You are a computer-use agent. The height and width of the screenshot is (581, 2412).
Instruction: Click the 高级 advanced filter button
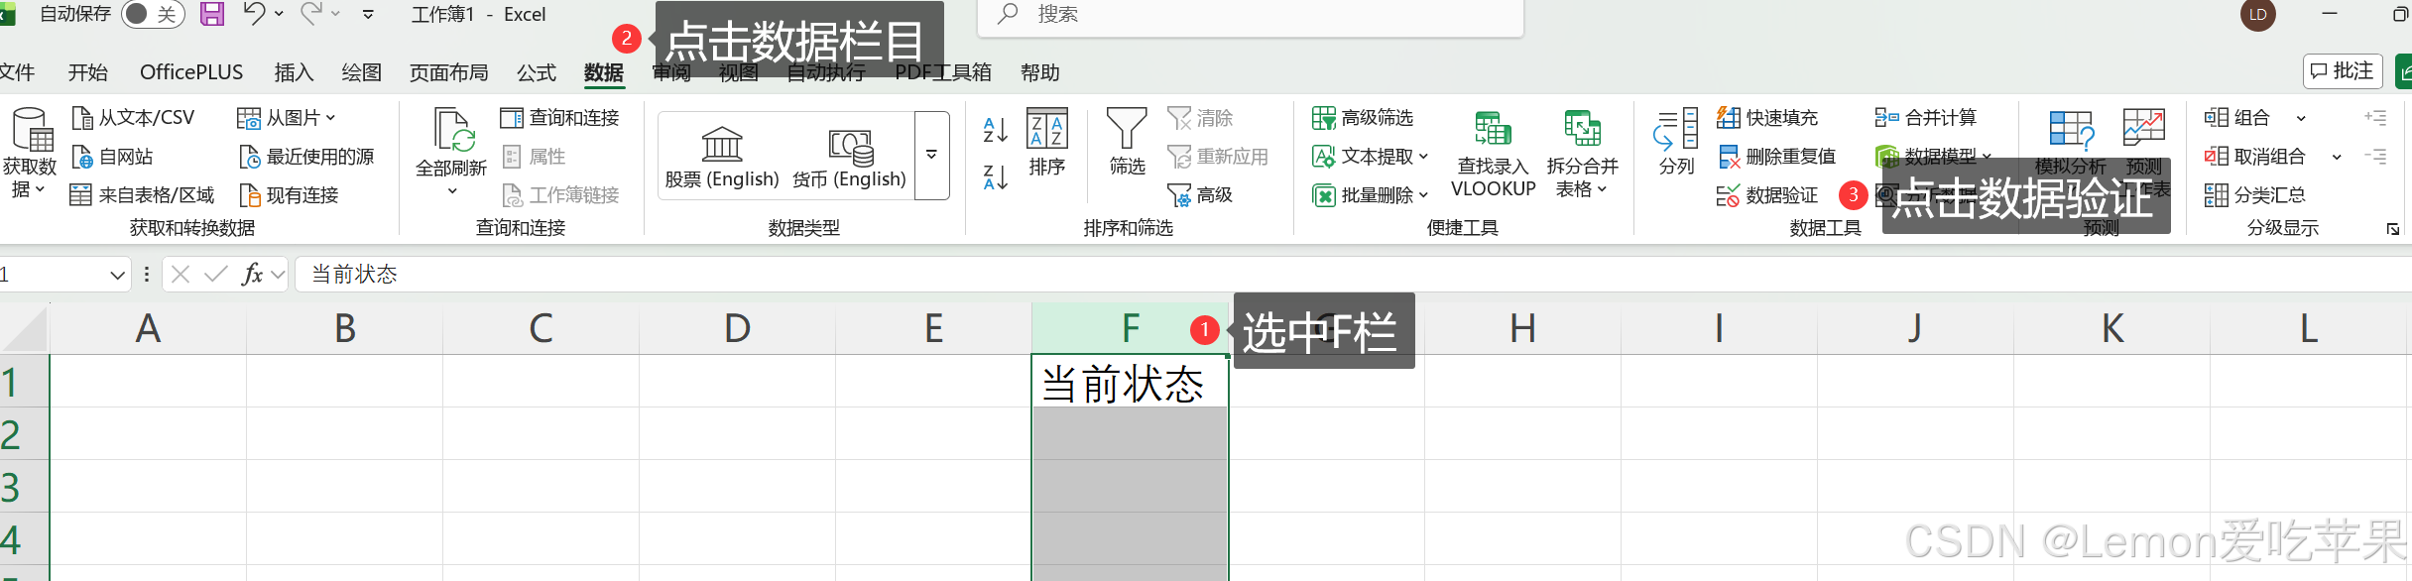[1200, 195]
